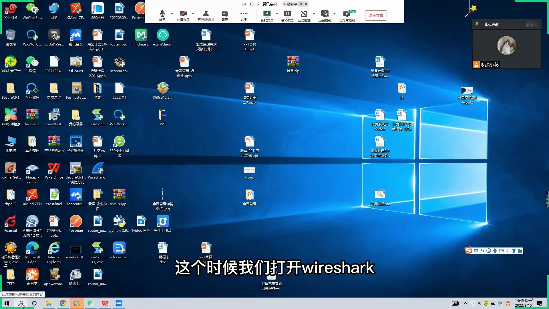The width and height of the screenshot is (549, 309).
Task: Open 全网管理 folder on desktop
Action: pos(250,197)
